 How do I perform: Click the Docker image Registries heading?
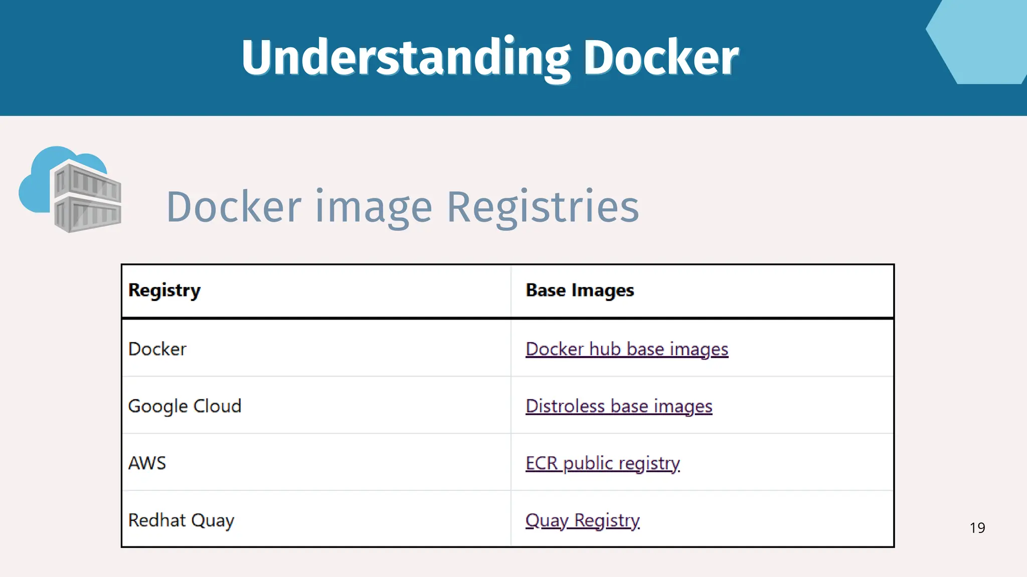(403, 206)
